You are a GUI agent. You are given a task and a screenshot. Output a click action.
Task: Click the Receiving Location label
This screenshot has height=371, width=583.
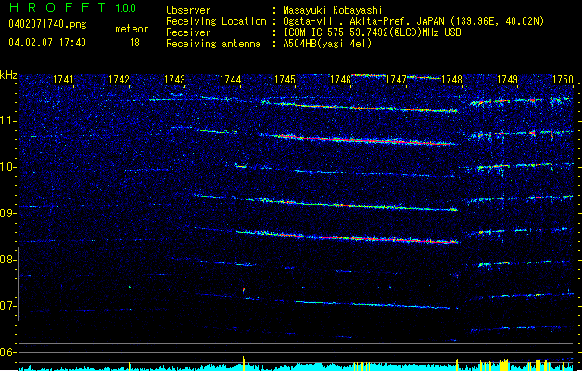216,21
